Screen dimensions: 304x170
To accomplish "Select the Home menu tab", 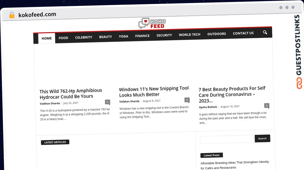I will [x=47, y=38].
